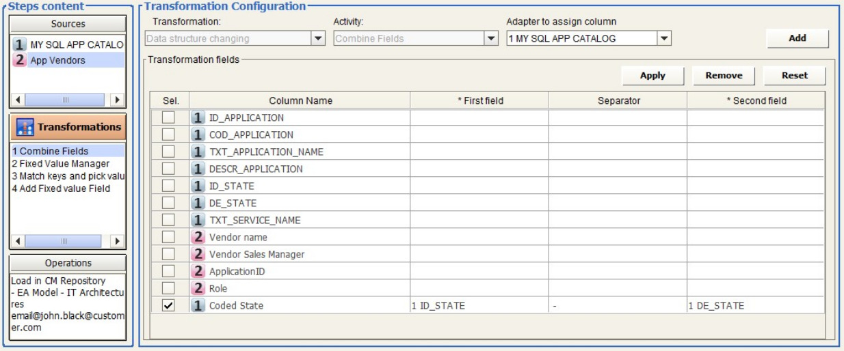Uncheck the Coded State checkbox
Viewport: 844px width, 351px height.
point(168,306)
